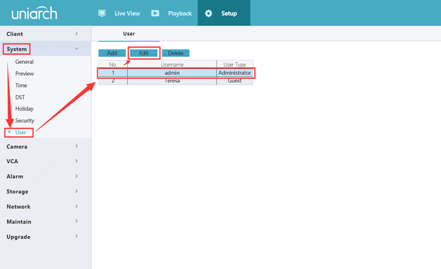Click the Edit user button
Viewport: 441px width, 269px height.
[x=144, y=53]
